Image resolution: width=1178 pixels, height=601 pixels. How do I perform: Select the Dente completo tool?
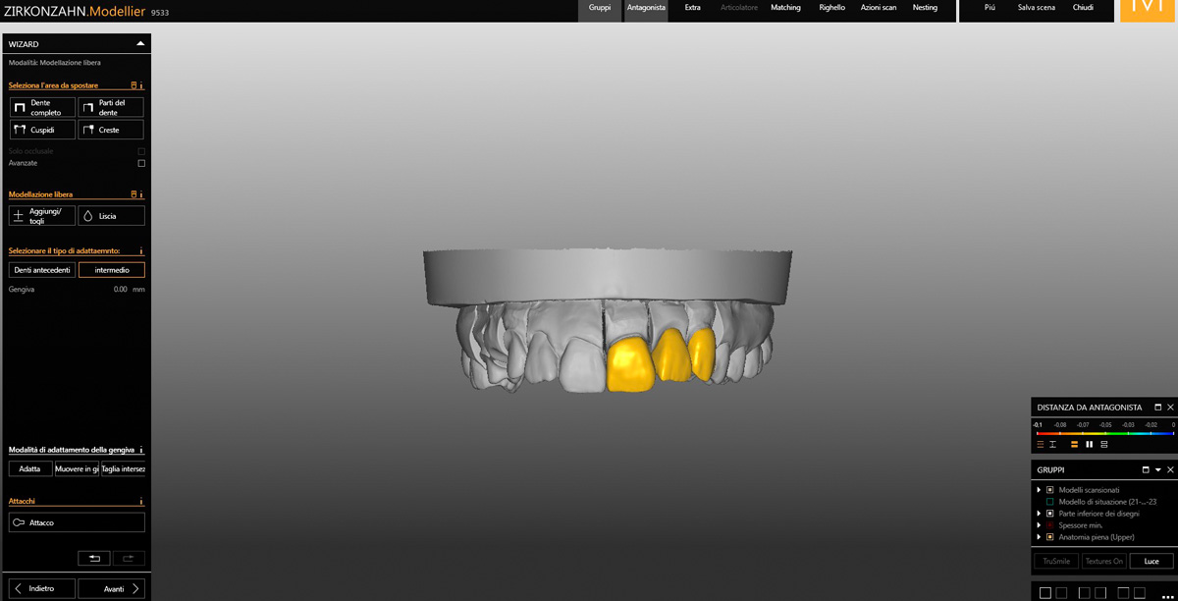click(x=42, y=107)
